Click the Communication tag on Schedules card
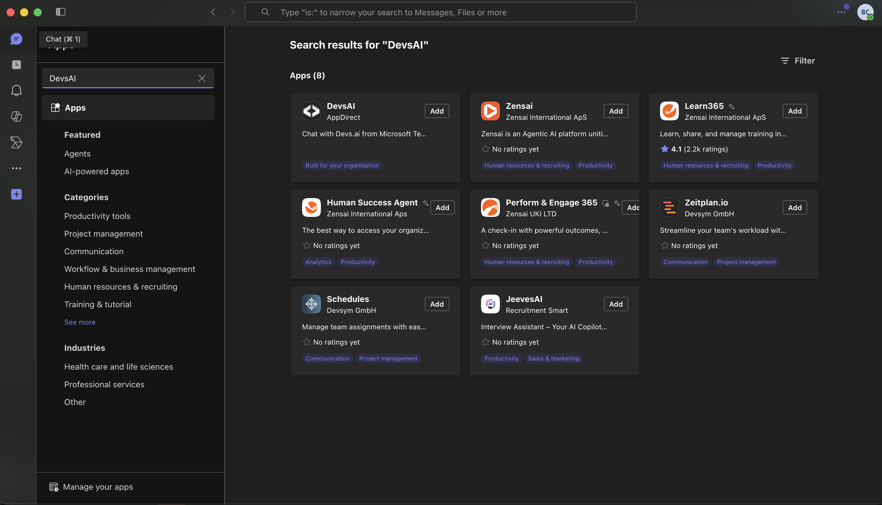The width and height of the screenshot is (882, 505). click(x=328, y=358)
